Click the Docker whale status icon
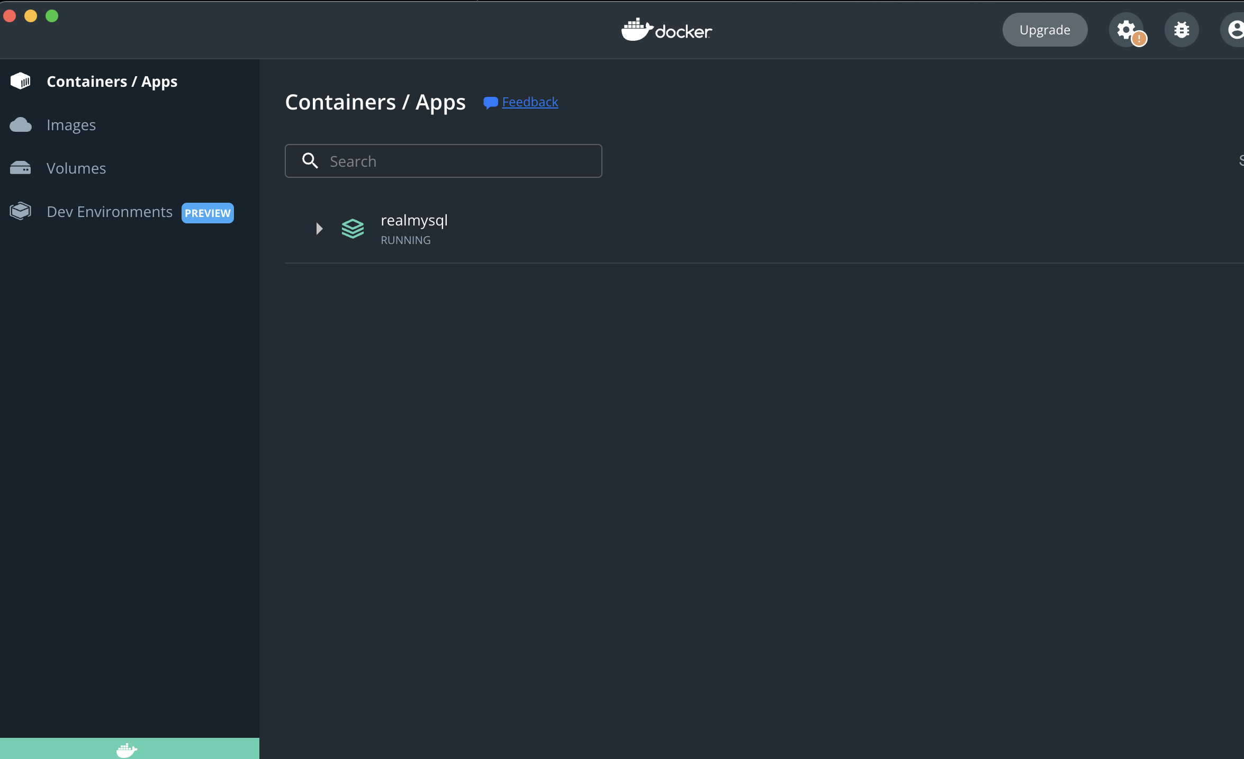The image size is (1244, 759). pos(127,749)
